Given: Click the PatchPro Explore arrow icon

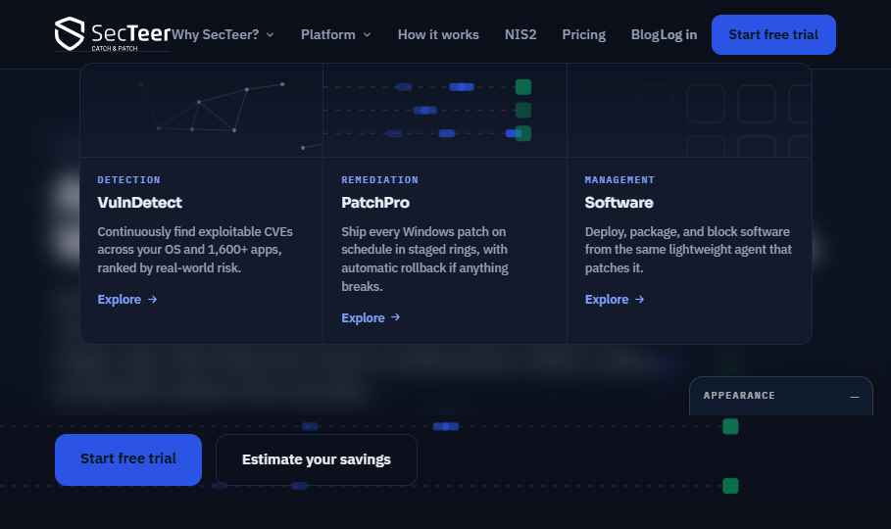Looking at the screenshot, I should tap(395, 317).
